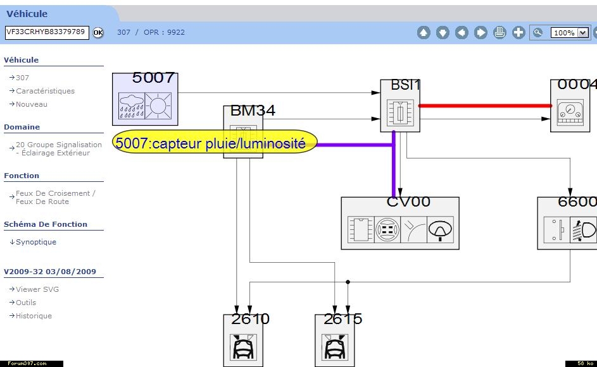Click the Fonction section heading
The width and height of the screenshot is (597, 367).
pyautogui.click(x=22, y=176)
